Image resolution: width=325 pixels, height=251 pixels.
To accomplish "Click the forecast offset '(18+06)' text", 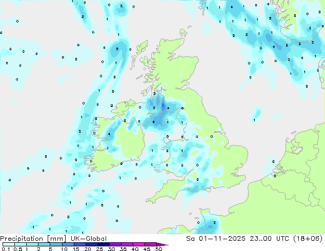I will [308, 239].
